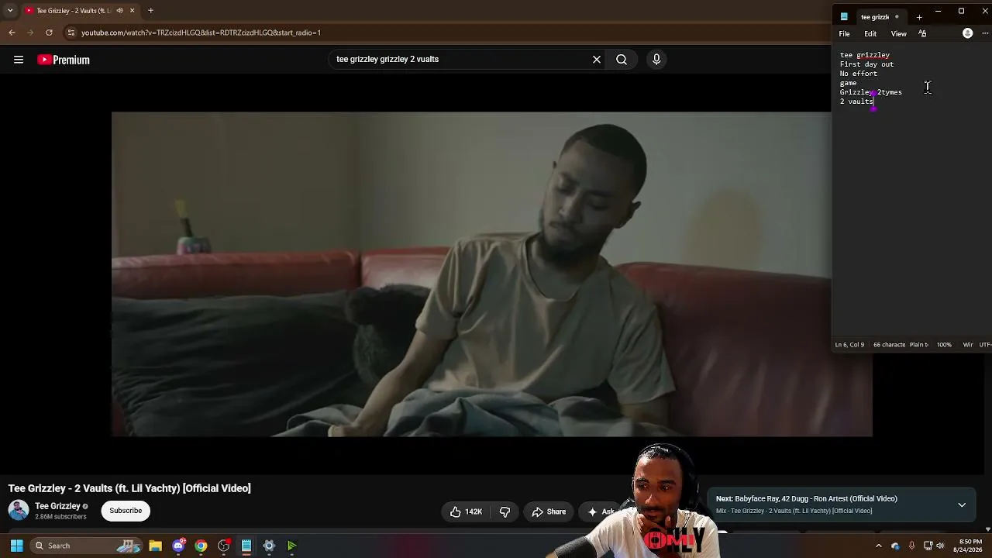This screenshot has height=558, width=992.
Task: Open the YouTube guide hamburger menu
Action: coord(19,60)
